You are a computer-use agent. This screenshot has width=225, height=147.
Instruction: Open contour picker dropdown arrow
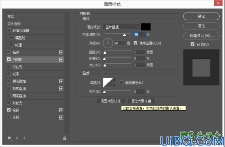(115, 83)
